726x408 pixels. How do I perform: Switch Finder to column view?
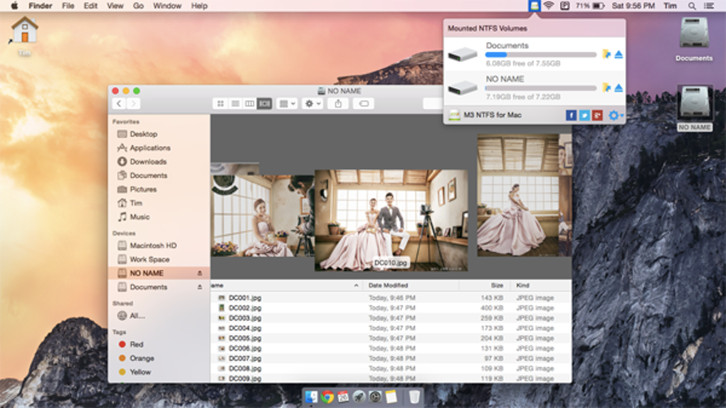(x=250, y=104)
